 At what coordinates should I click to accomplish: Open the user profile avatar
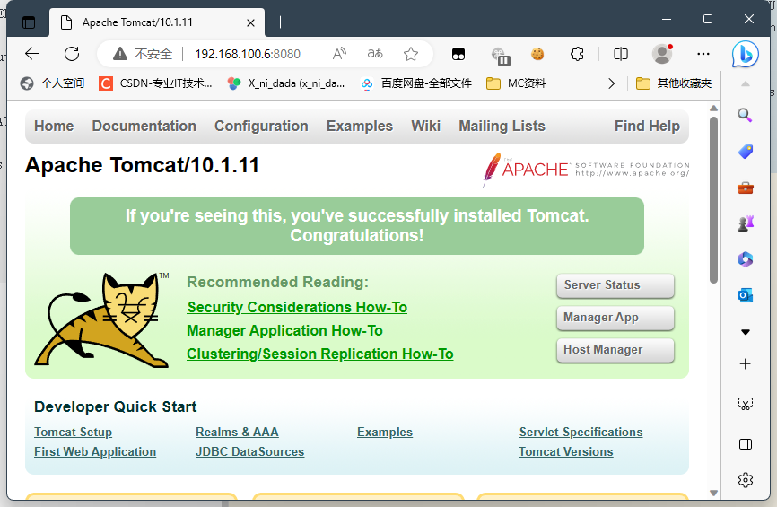pyautogui.click(x=662, y=54)
